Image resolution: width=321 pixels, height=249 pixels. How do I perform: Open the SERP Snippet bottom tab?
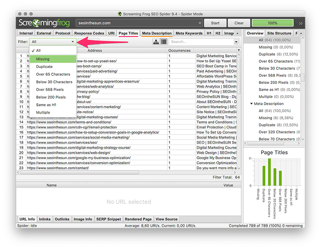[108, 219]
